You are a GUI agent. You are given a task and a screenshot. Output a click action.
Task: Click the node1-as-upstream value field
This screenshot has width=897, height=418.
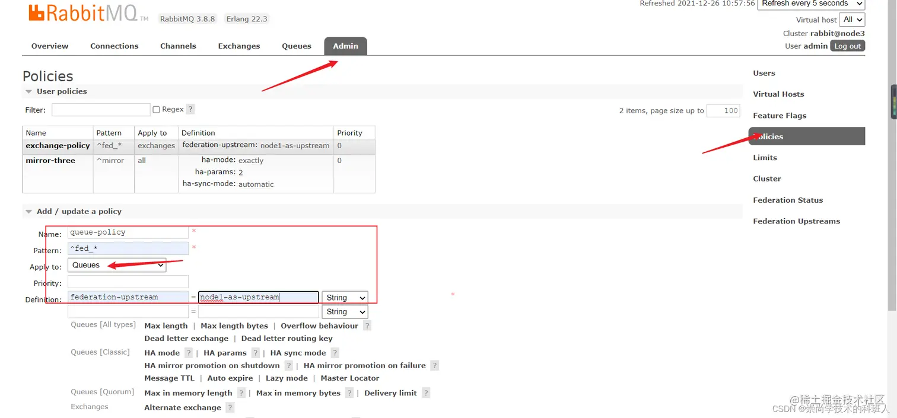259,298
